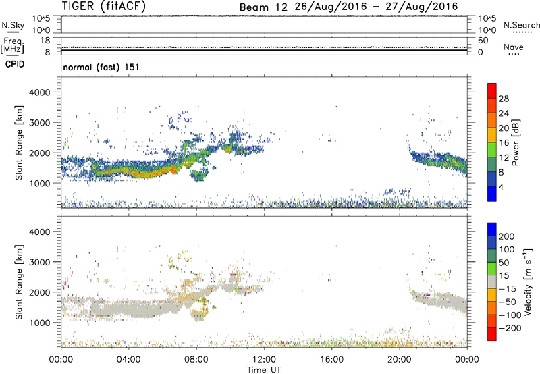Click the '-200' Velocity colorbar value
The width and height of the screenshot is (540, 374).
510,328
